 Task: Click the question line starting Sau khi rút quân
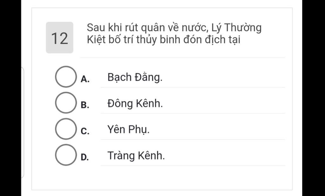[174, 28]
